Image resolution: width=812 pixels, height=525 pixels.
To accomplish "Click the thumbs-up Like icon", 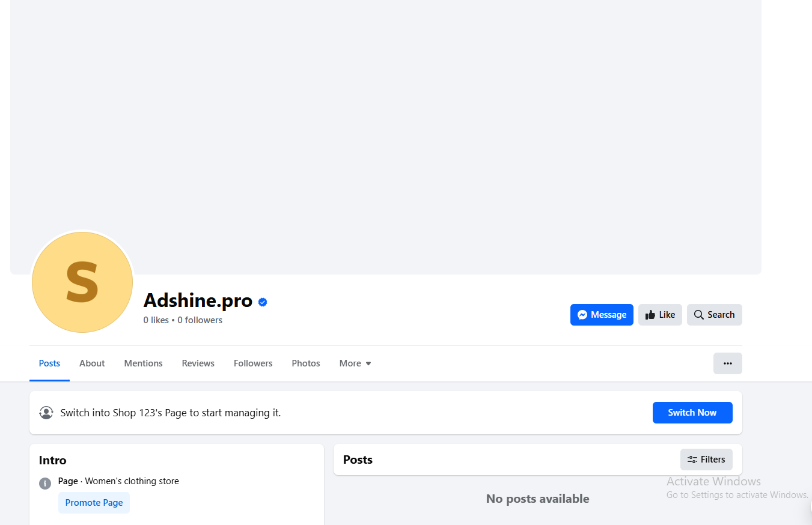I will pos(650,315).
